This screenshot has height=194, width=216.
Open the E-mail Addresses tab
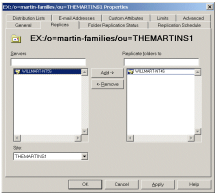point(76,18)
